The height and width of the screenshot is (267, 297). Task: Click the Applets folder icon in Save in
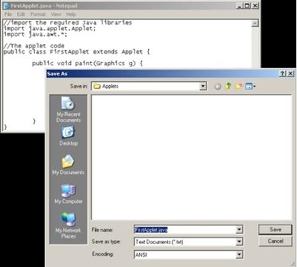97,87
